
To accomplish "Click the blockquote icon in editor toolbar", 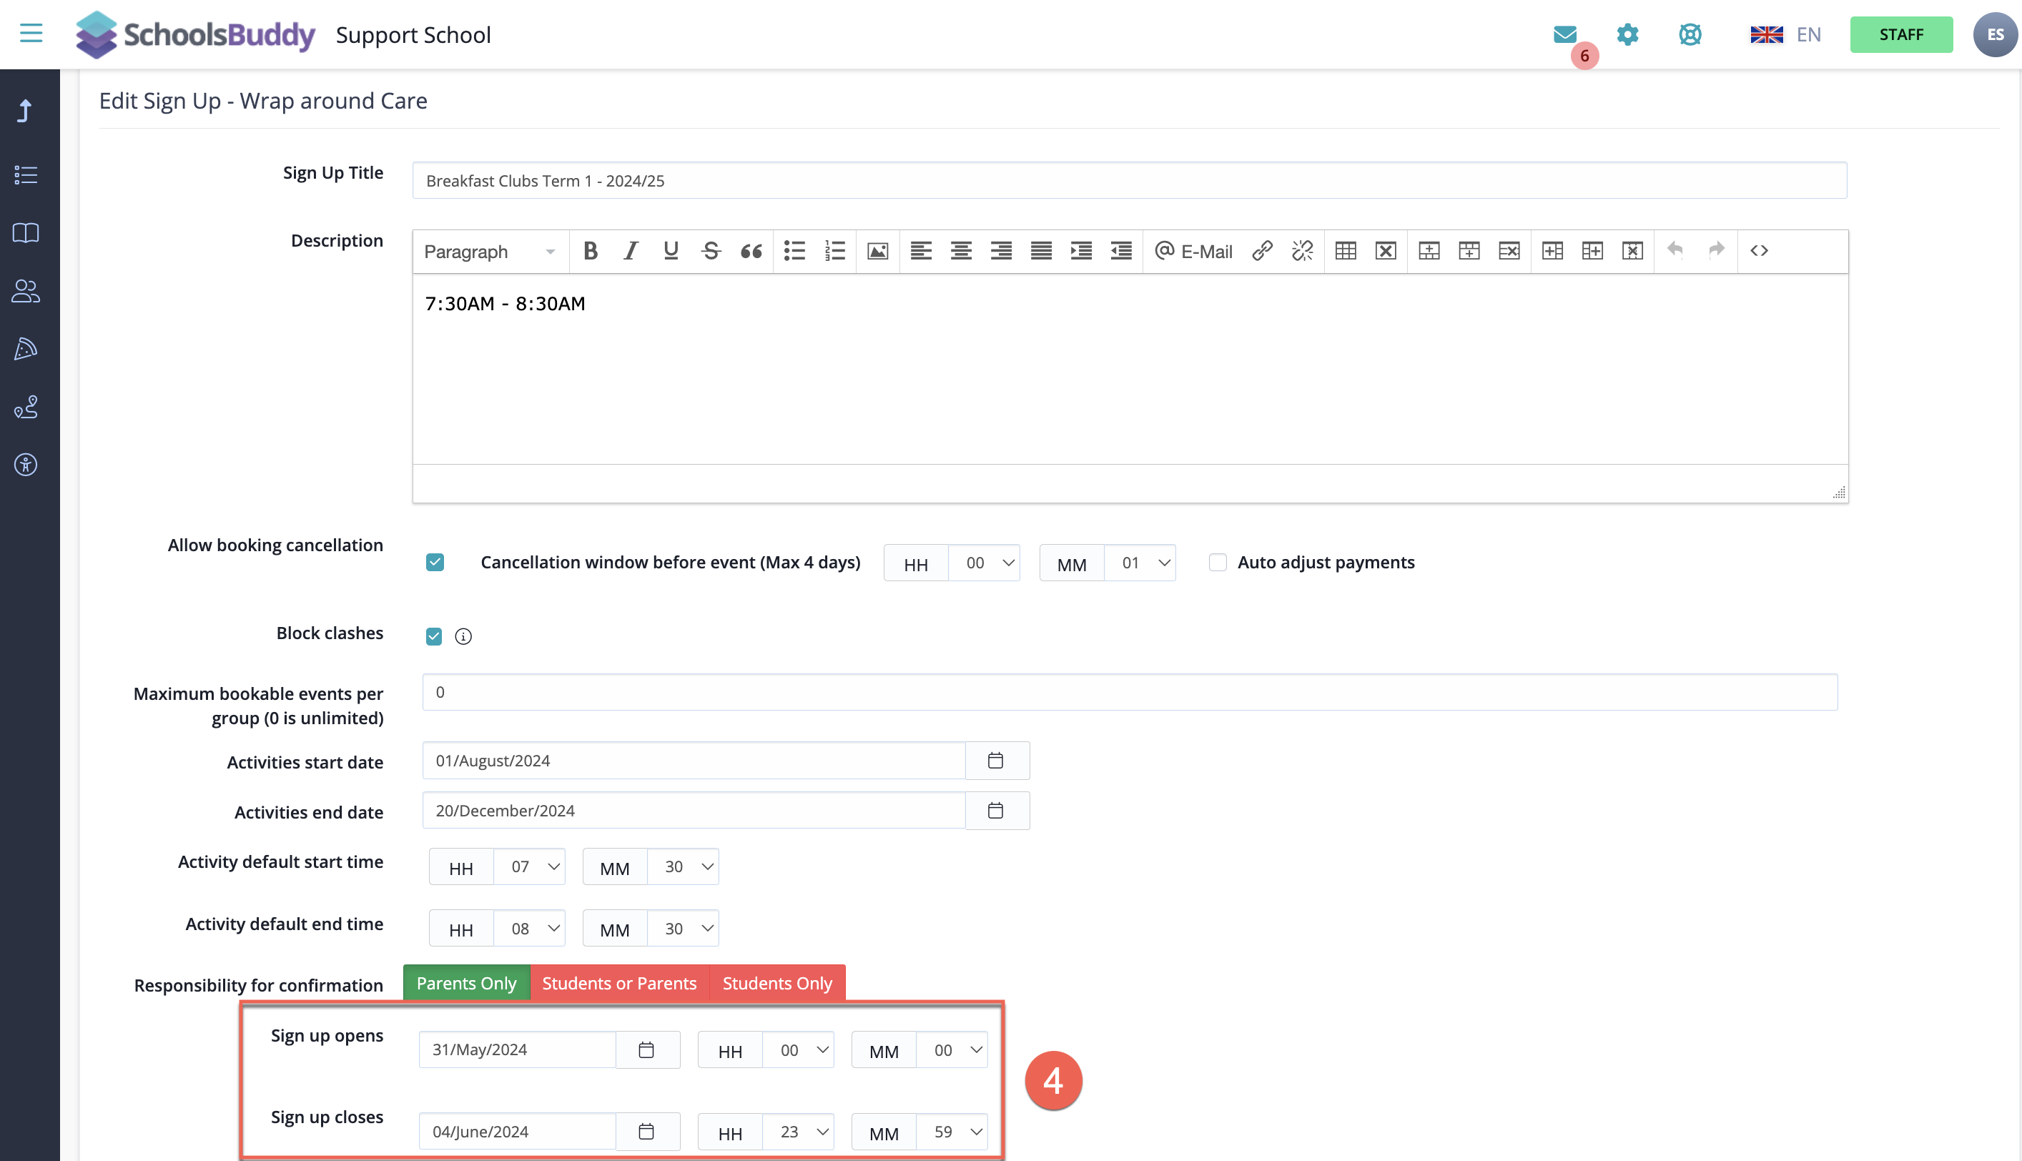I will 751,251.
